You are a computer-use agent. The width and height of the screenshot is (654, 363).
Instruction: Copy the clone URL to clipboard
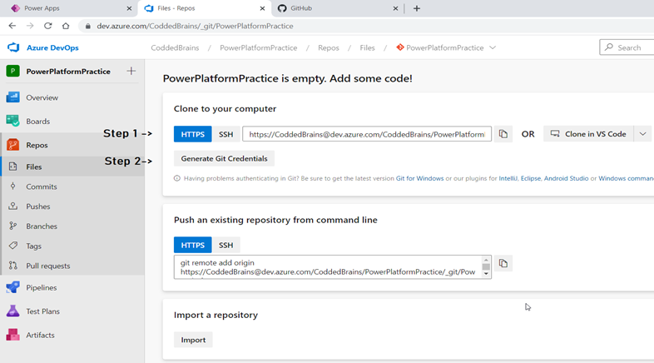(x=503, y=134)
